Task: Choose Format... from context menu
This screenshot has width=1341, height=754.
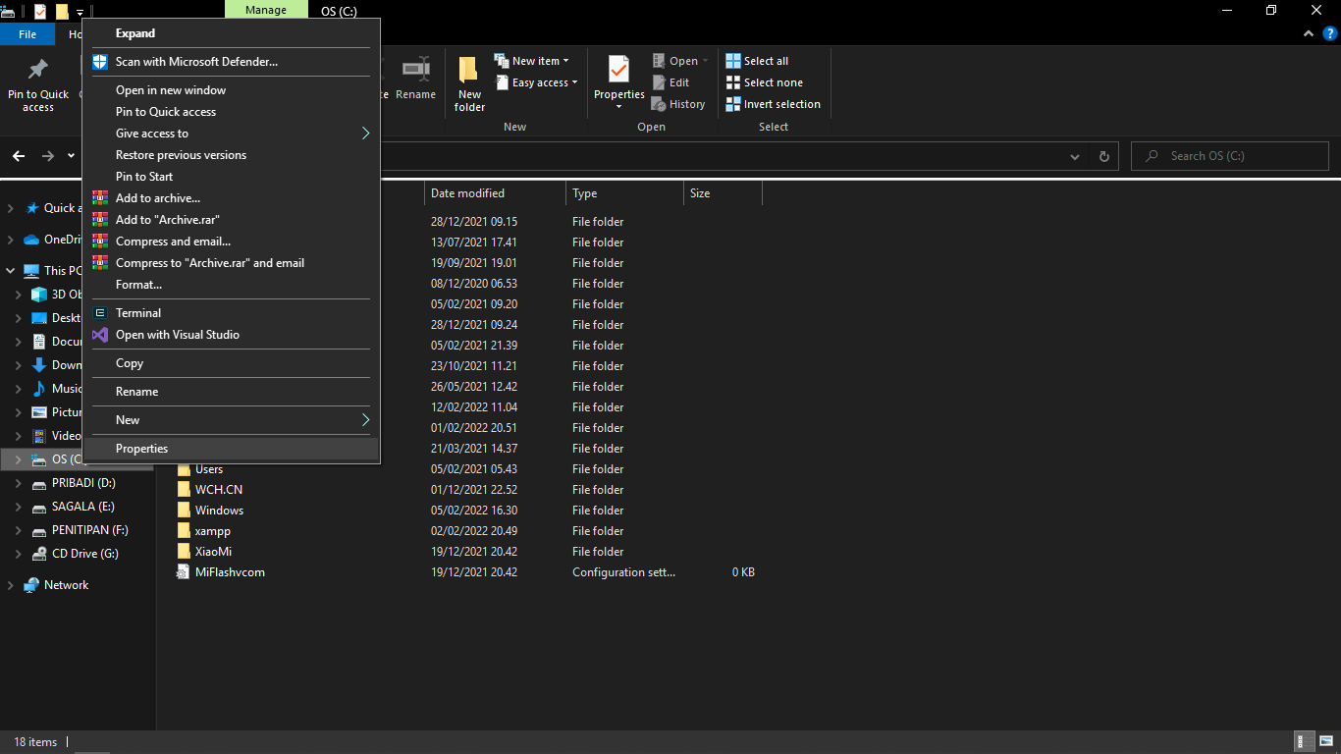Action: click(231, 285)
